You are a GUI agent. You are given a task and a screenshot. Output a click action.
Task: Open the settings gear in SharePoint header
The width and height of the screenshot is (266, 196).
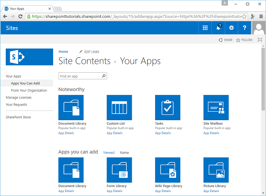[231, 28]
